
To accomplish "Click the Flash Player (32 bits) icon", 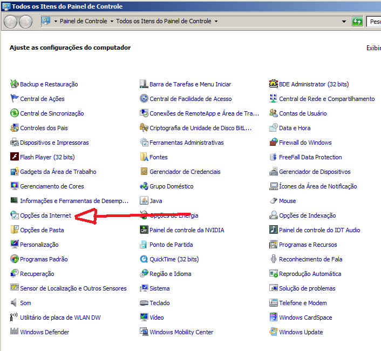I will pos(15,157).
